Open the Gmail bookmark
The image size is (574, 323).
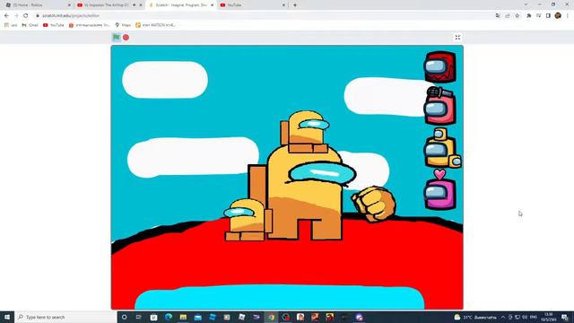[30, 25]
